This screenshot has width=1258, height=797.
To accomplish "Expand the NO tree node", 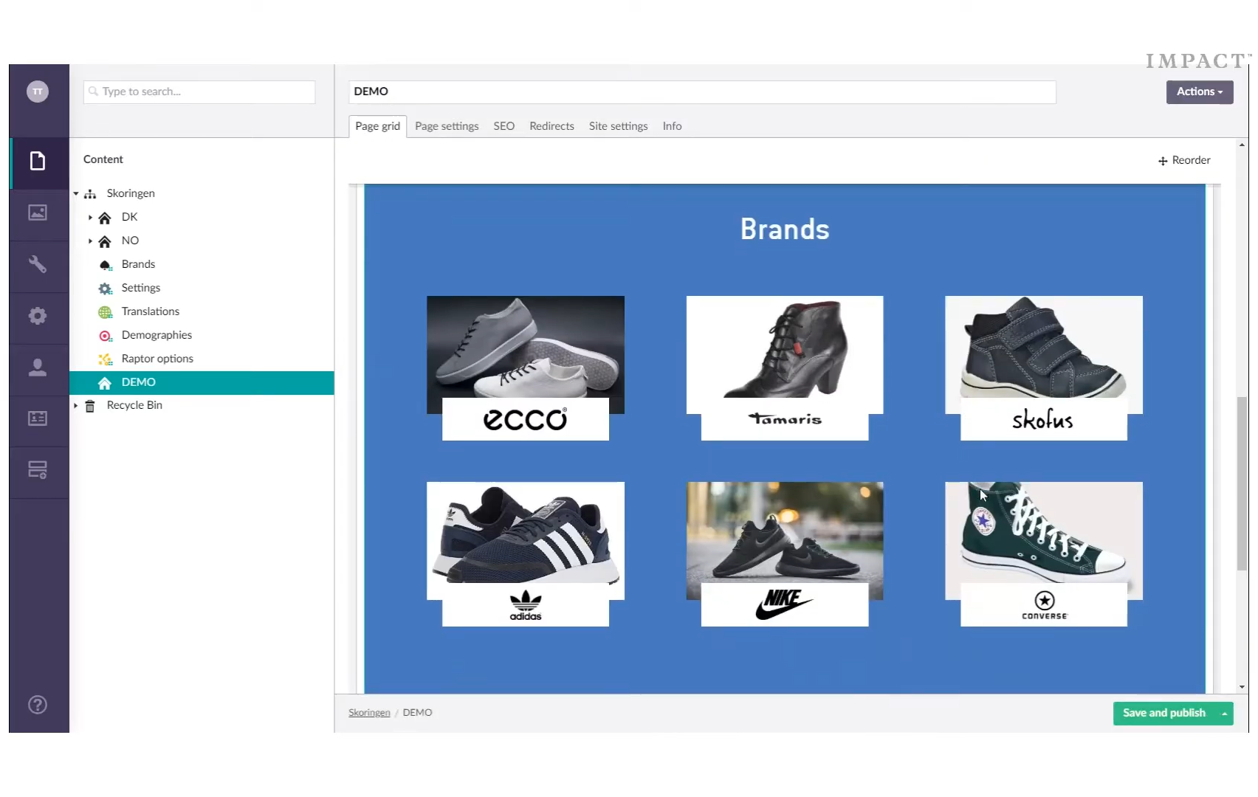I will 90,241.
